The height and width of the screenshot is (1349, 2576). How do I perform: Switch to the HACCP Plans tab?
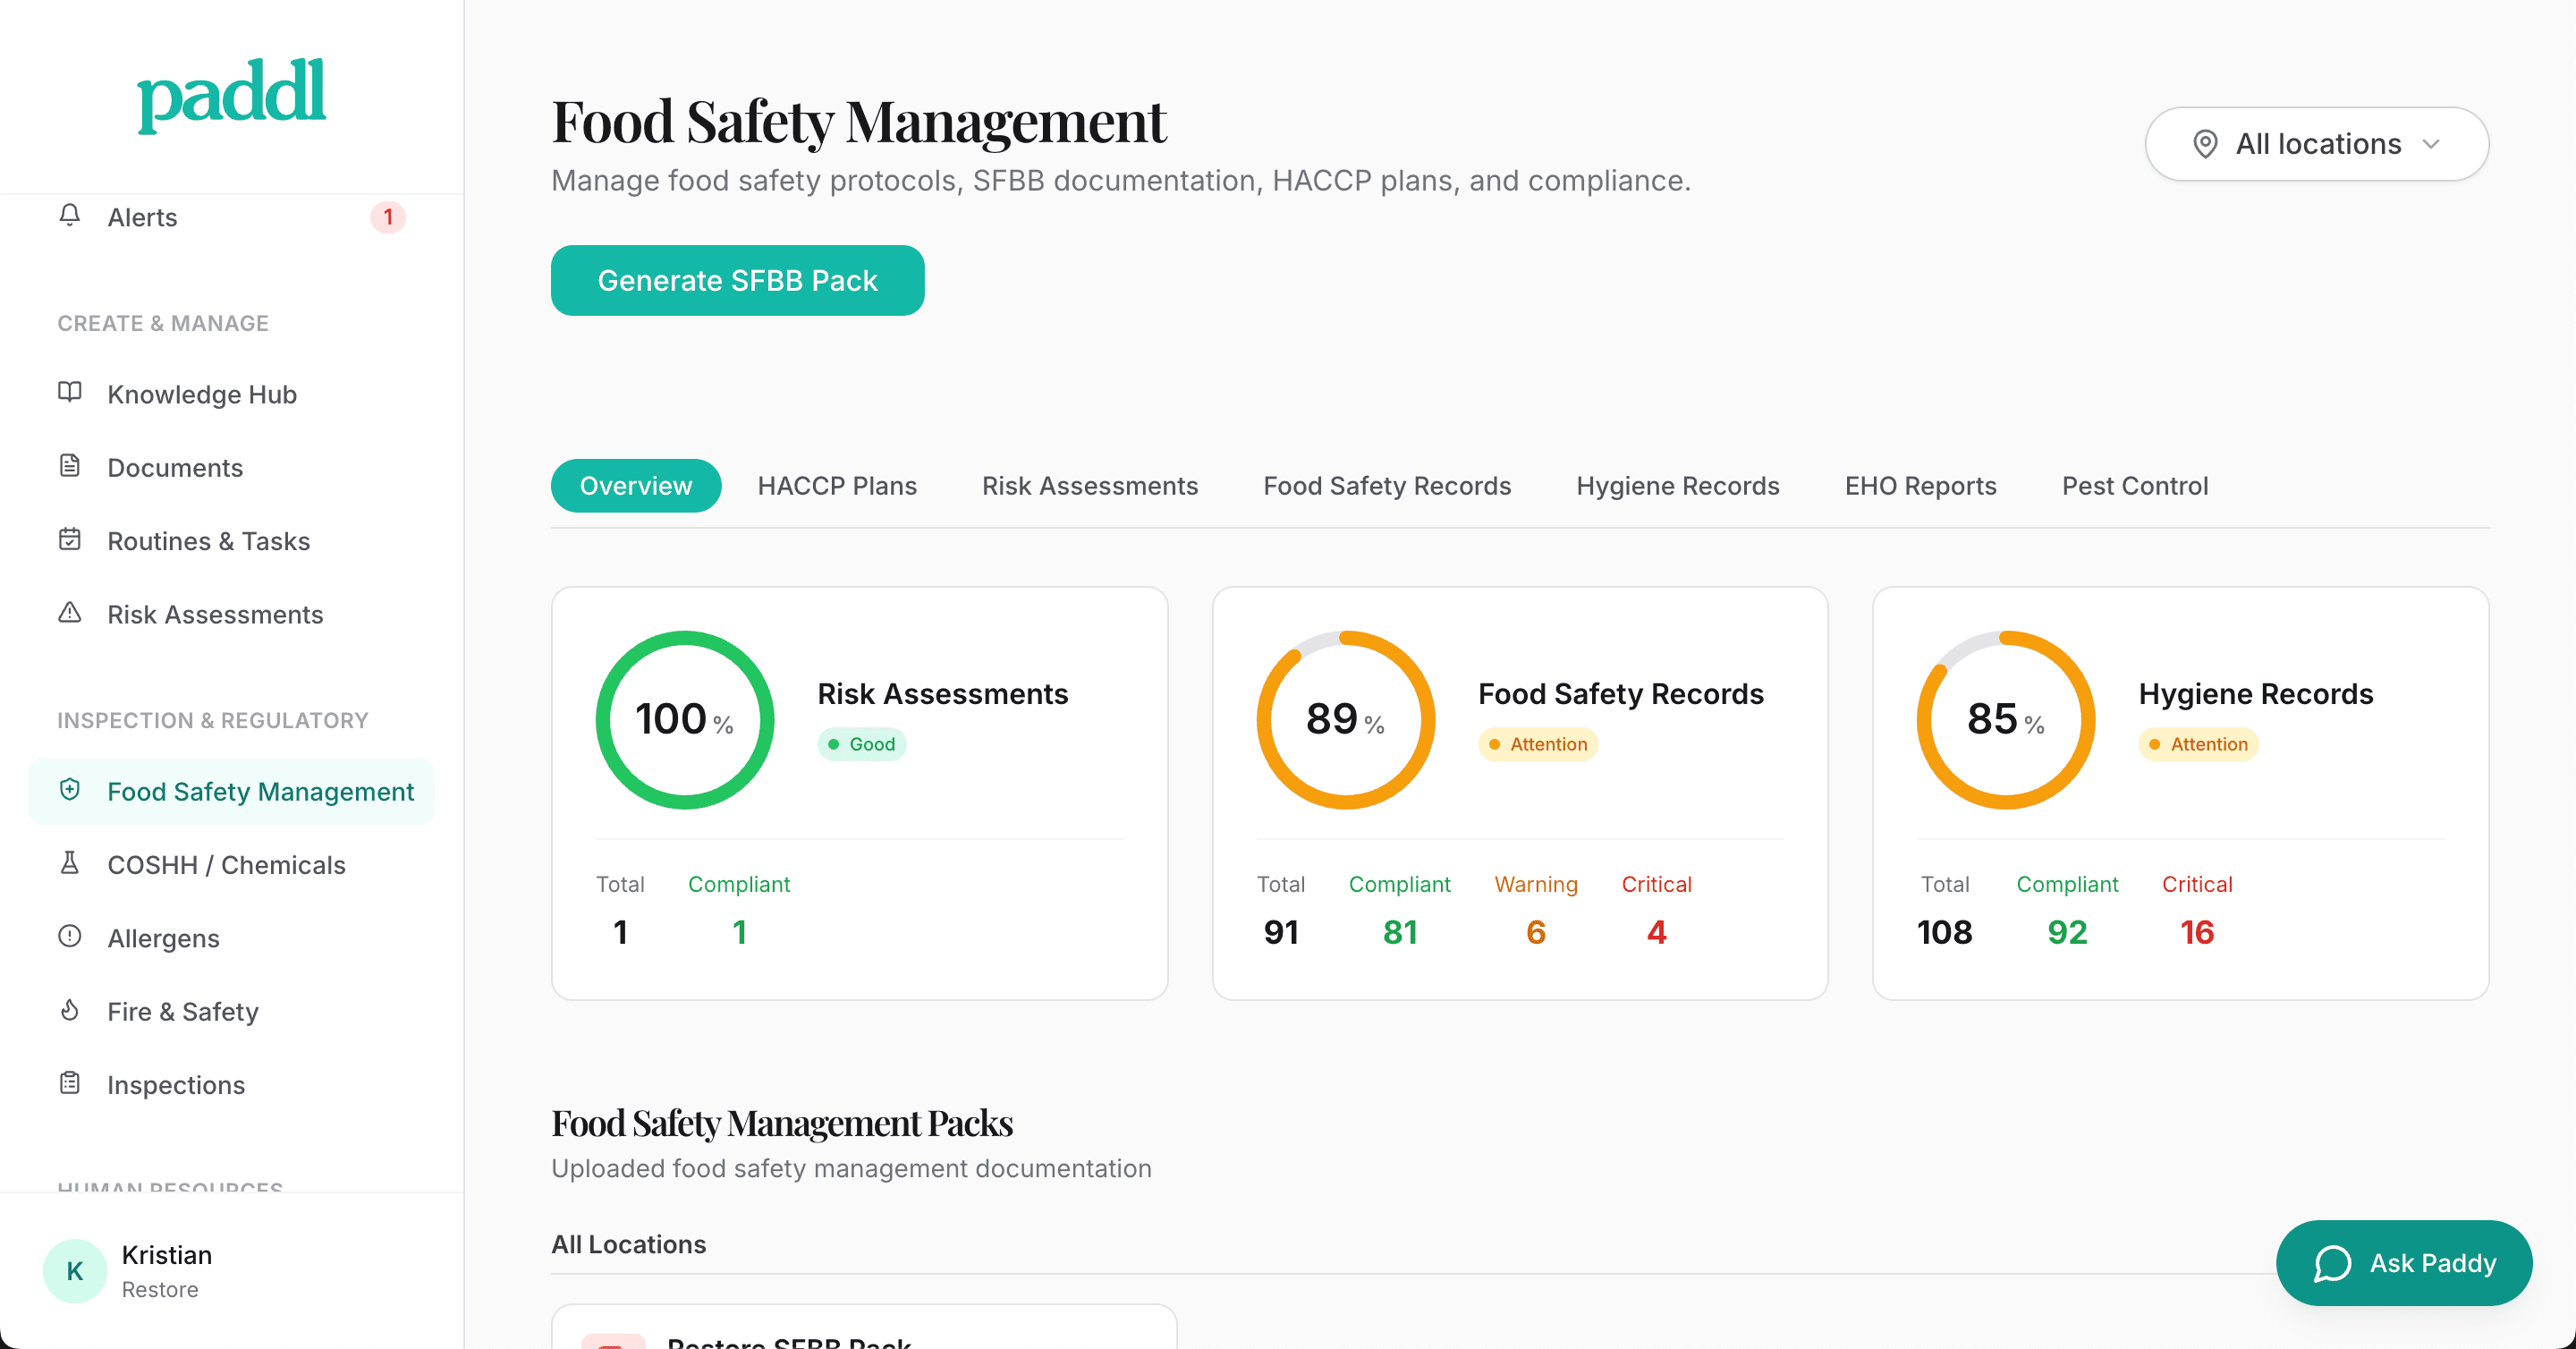[x=837, y=485]
